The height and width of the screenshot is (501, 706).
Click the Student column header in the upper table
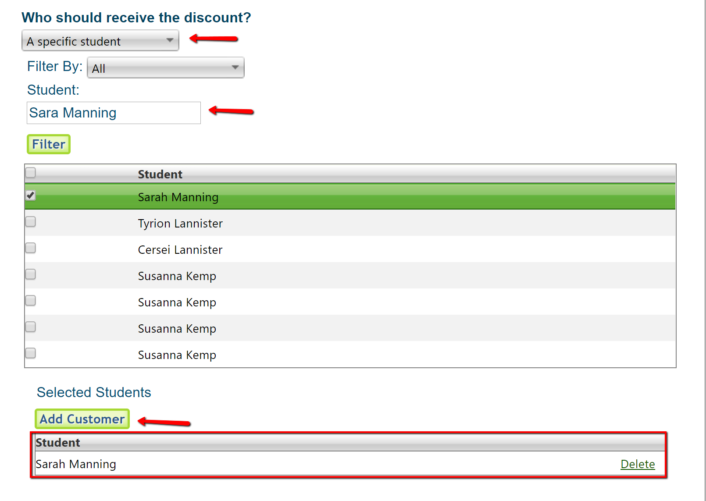160,174
